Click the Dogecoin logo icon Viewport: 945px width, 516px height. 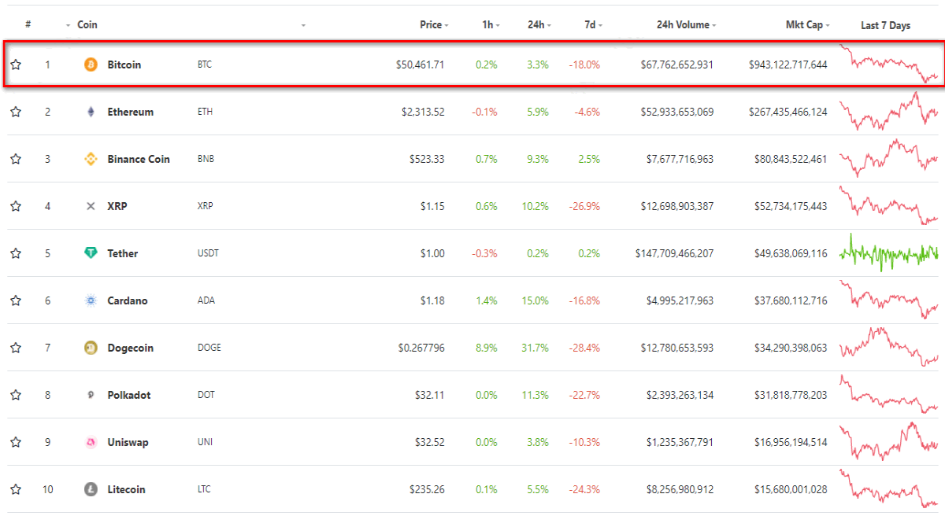click(91, 348)
